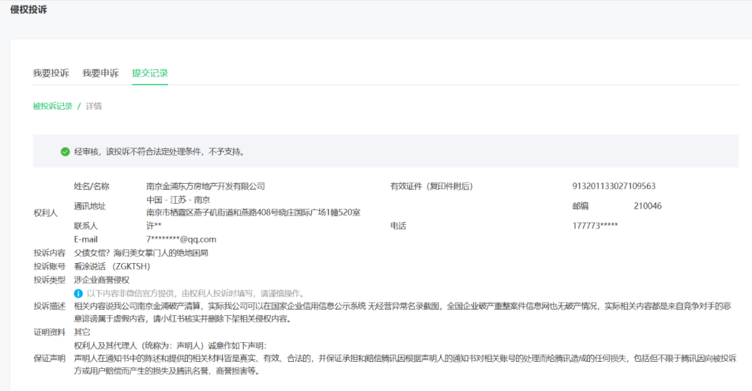Click the guarantee paragraph starting 声明人在通知书中的陈述
Screen dimensions: 752x391
pos(405,365)
